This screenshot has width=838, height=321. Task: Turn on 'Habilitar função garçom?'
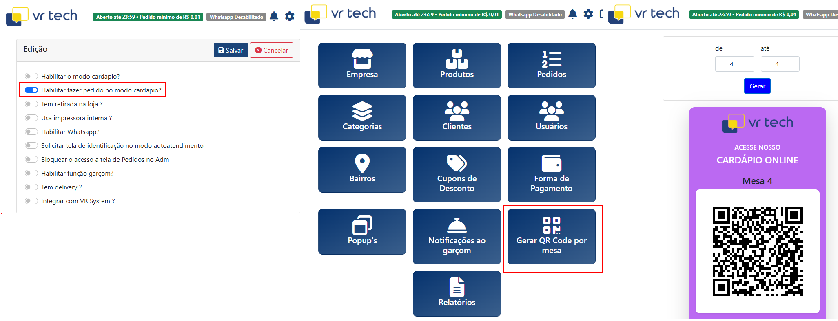[x=31, y=173]
